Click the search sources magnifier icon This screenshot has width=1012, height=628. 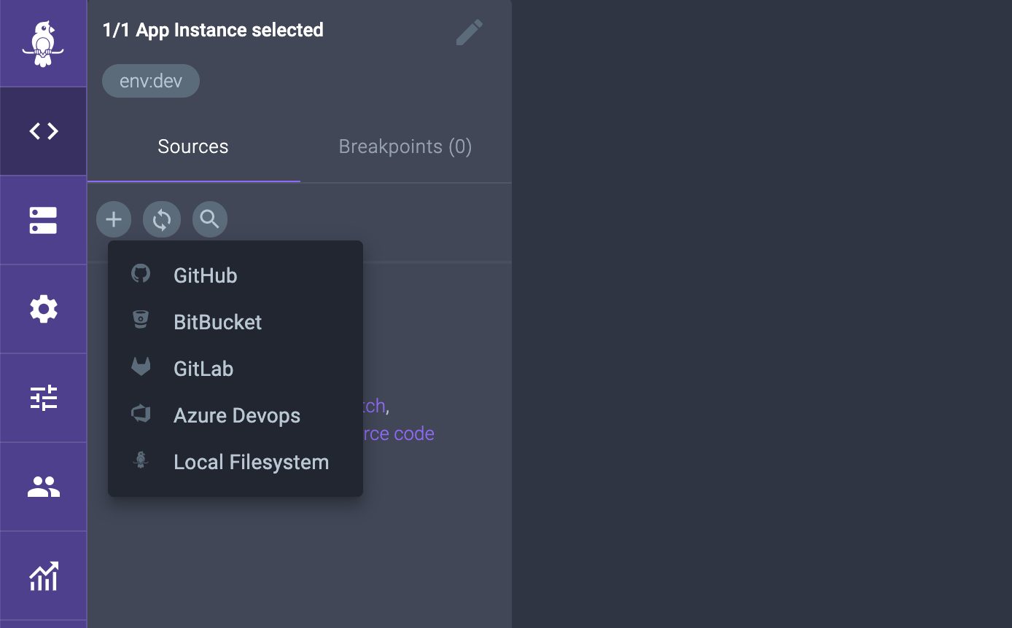(x=210, y=219)
